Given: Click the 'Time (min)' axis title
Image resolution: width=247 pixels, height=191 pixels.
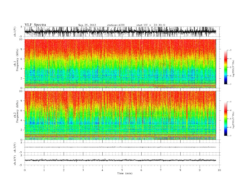Looking at the screenshot, I should coord(125,173).
